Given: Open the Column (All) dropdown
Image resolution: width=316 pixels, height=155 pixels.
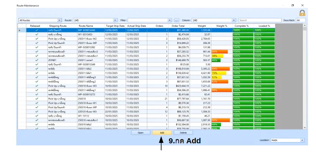Looking at the screenshot, I should pos(234,20).
